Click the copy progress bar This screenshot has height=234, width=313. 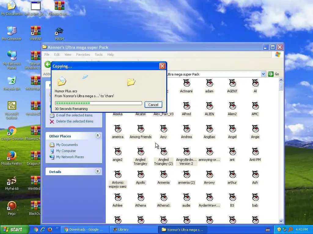click(x=98, y=103)
